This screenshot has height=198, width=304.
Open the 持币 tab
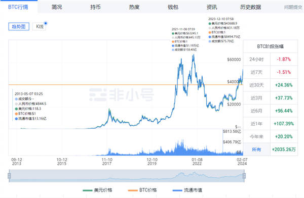click(95, 7)
